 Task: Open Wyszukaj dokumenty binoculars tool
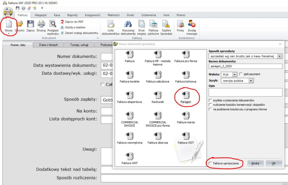(x=128, y=25)
